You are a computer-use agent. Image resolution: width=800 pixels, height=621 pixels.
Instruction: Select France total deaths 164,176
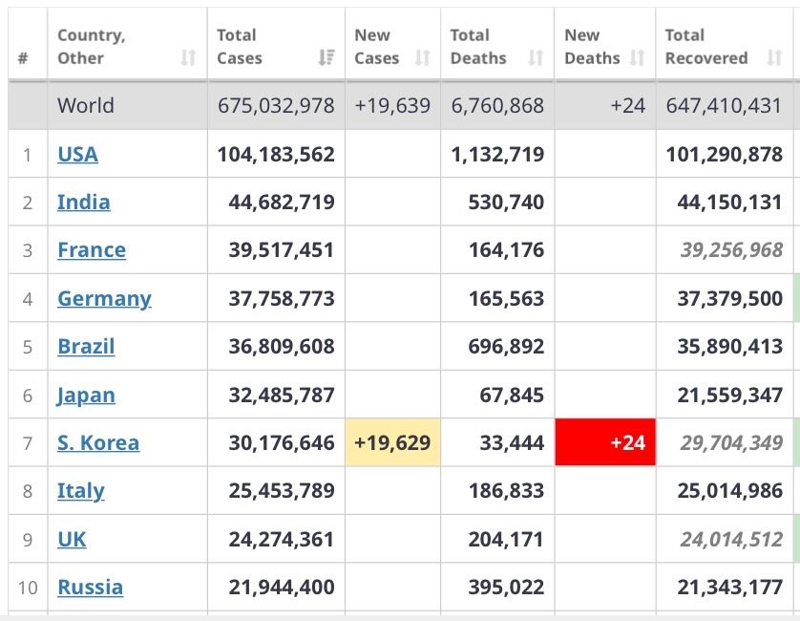click(x=506, y=250)
